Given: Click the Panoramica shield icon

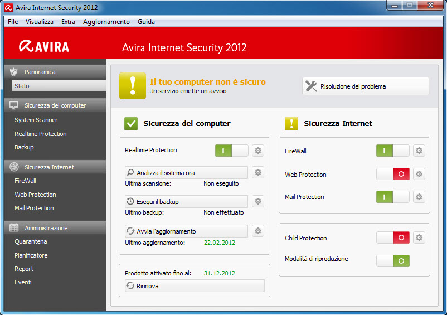Looking at the screenshot, I should (14, 72).
